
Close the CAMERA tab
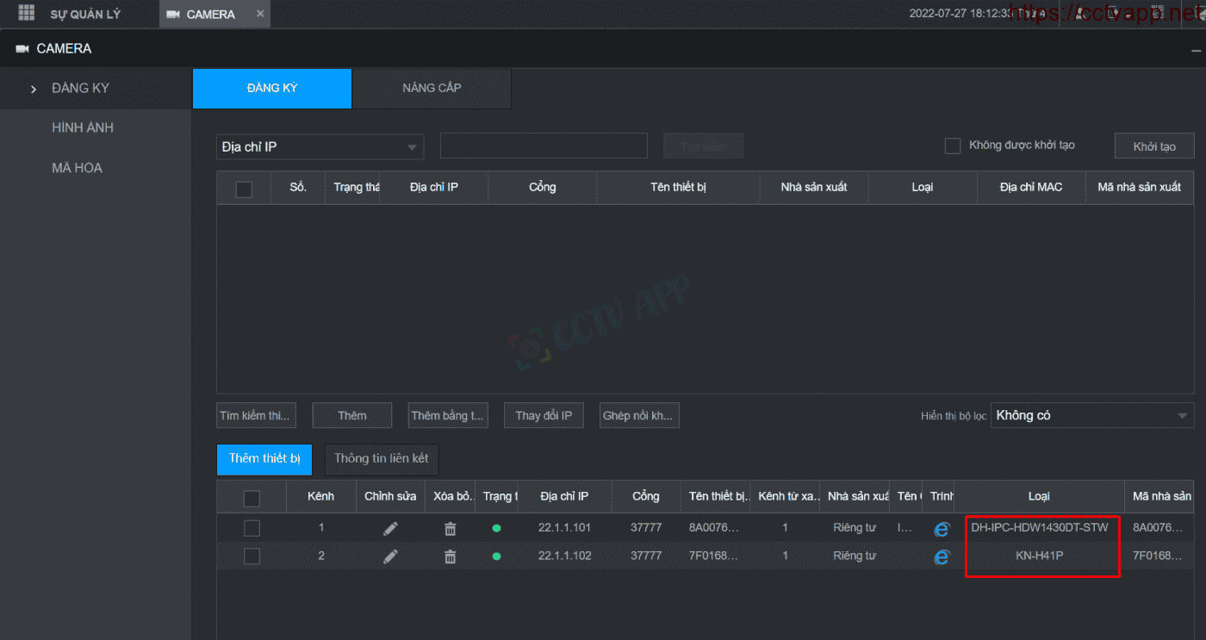(260, 14)
